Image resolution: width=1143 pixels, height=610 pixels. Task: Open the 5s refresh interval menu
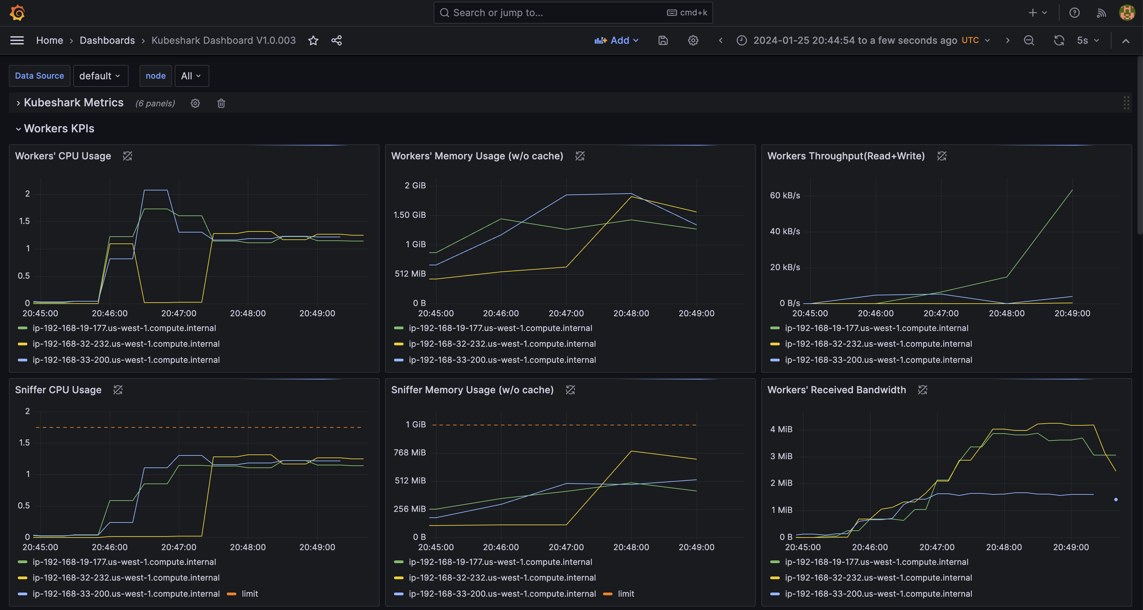coord(1088,40)
